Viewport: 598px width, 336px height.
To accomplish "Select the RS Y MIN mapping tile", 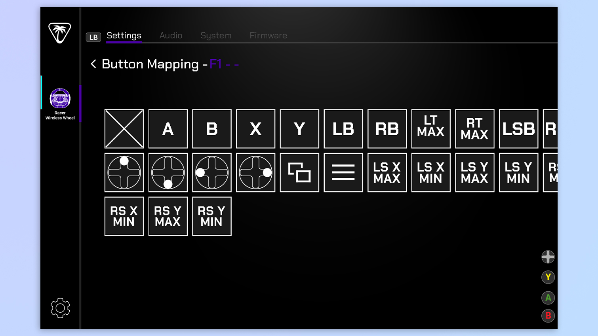I will (212, 216).
